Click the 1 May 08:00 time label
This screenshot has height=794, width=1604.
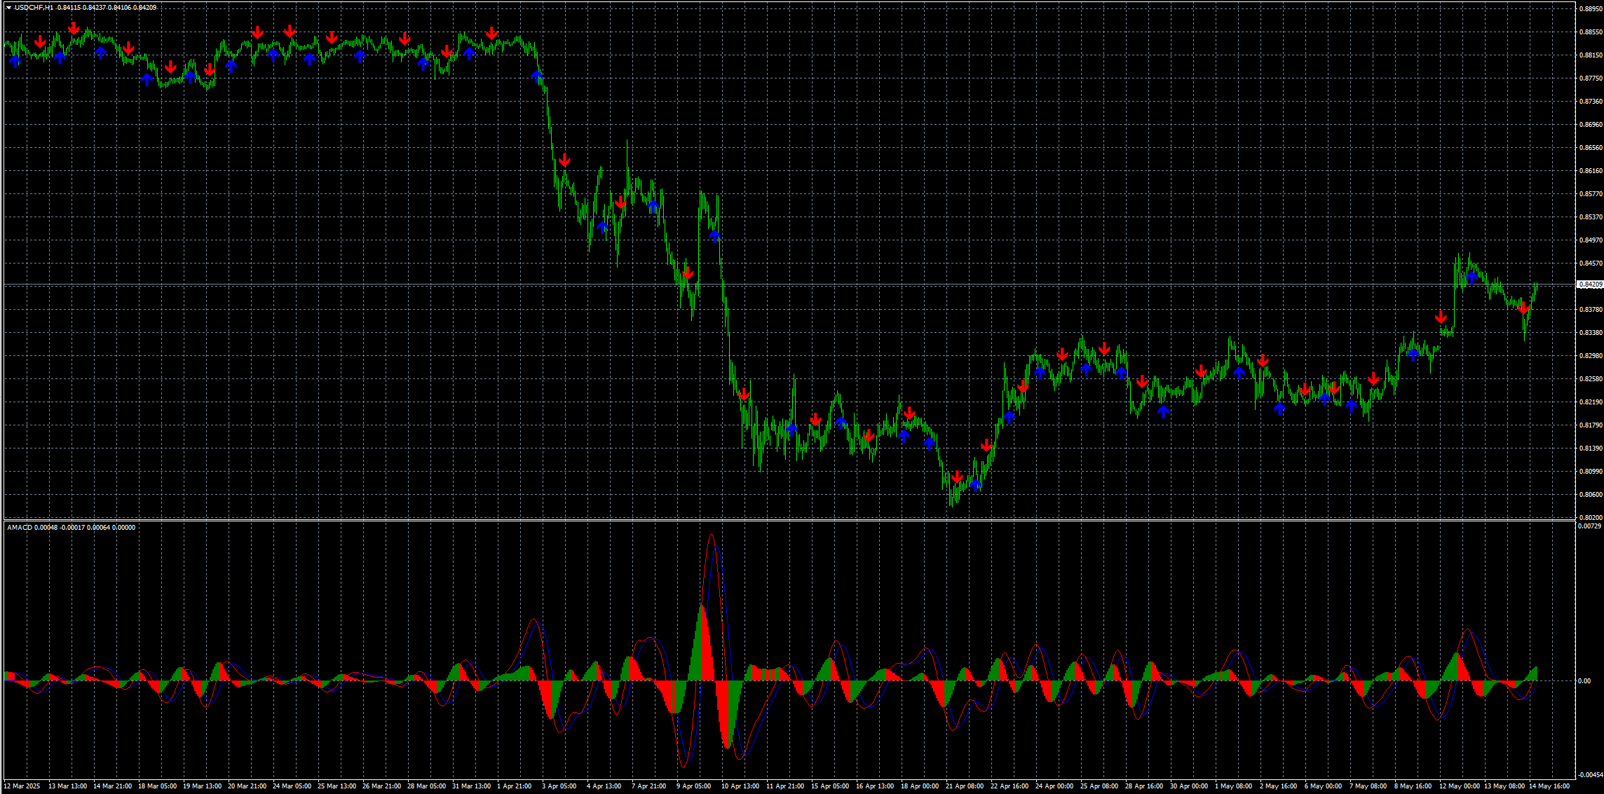tap(1233, 786)
